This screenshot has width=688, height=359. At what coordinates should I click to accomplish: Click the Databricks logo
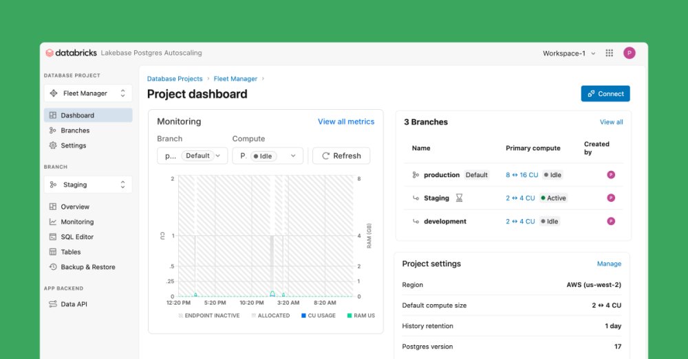[71, 53]
